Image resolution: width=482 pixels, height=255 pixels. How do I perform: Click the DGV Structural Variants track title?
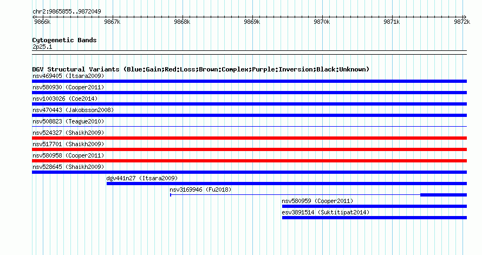(x=201, y=69)
